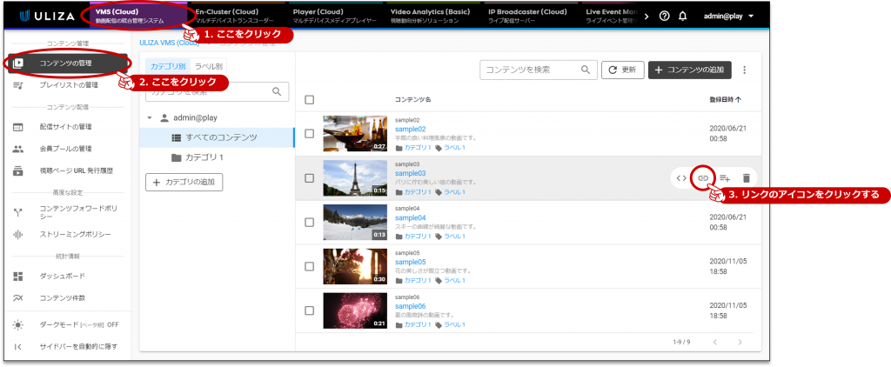891x367 pixels.
Task: Click add-to-playlist icon on sample03 row
Action: click(725, 177)
